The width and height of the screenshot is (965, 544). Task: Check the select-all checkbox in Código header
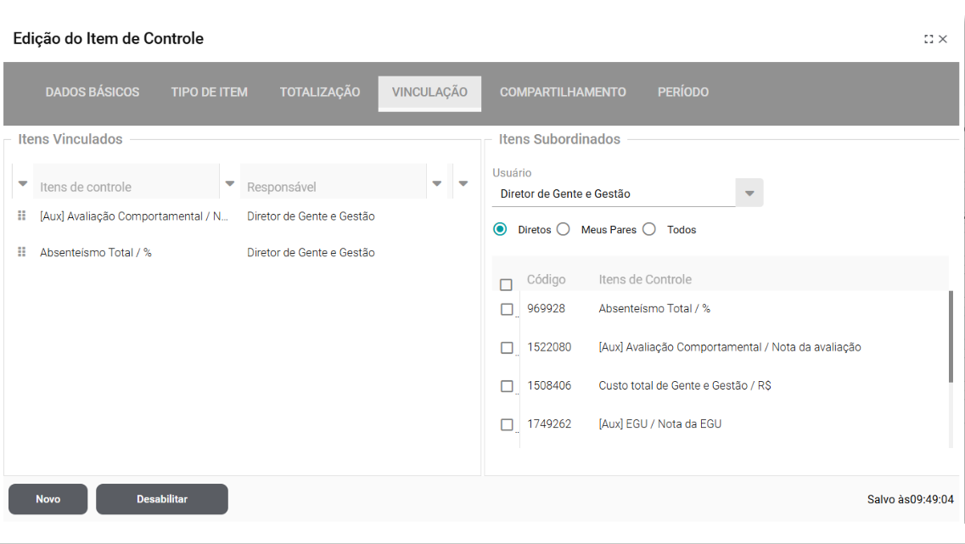(x=507, y=285)
